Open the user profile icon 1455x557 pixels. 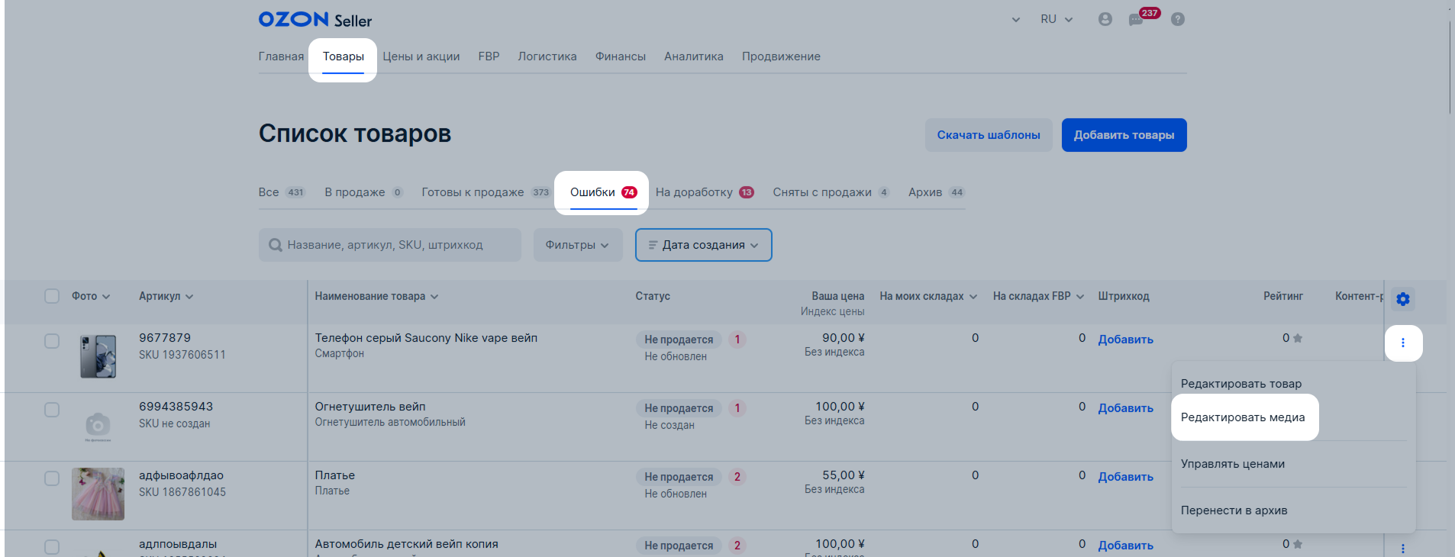click(1105, 20)
